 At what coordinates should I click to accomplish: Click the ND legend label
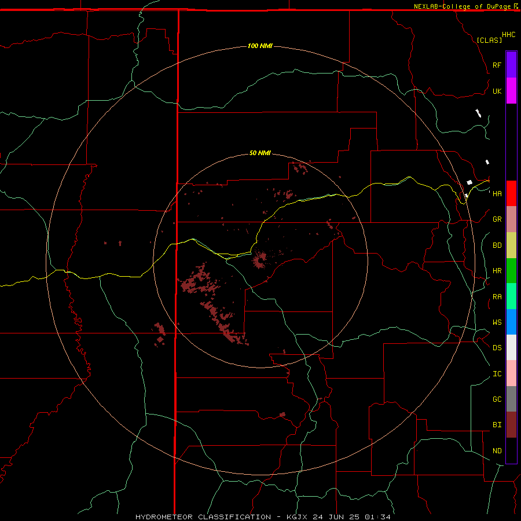(x=497, y=451)
